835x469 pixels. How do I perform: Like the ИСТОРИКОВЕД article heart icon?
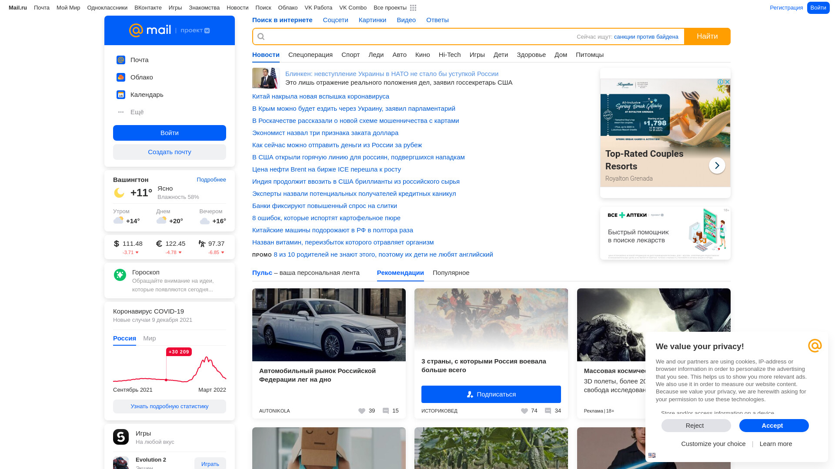click(524, 411)
